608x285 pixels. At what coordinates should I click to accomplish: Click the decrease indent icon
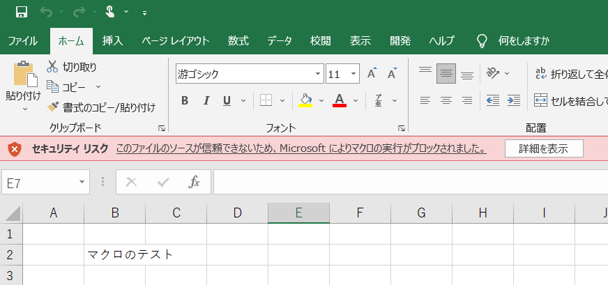click(493, 101)
